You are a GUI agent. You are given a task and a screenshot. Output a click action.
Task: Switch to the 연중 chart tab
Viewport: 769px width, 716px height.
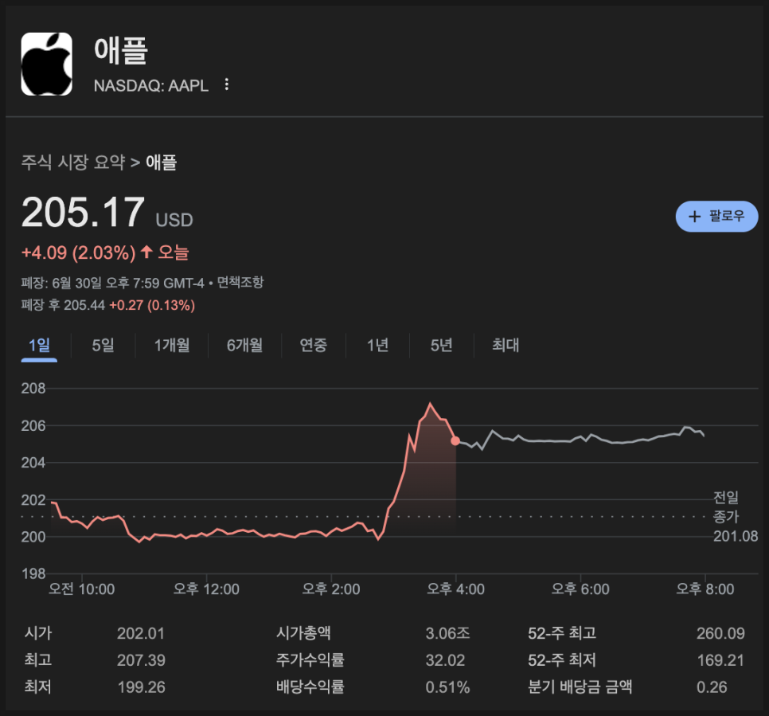point(314,345)
